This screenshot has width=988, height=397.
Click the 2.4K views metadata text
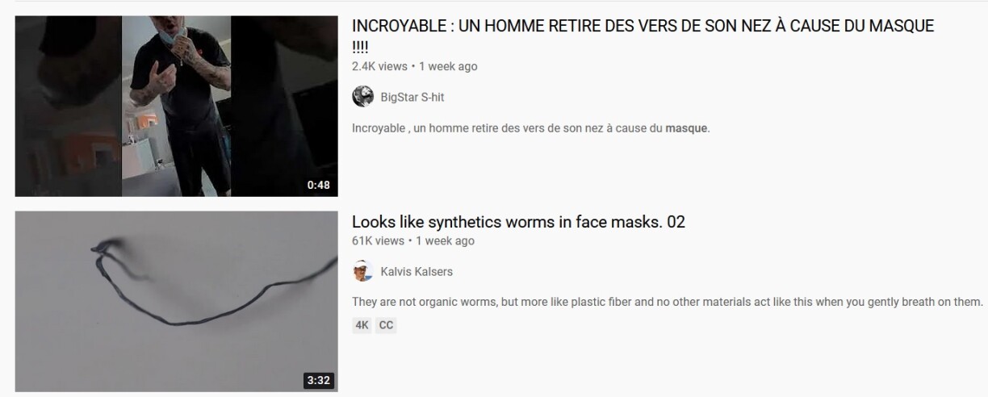(x=379, y=66)
